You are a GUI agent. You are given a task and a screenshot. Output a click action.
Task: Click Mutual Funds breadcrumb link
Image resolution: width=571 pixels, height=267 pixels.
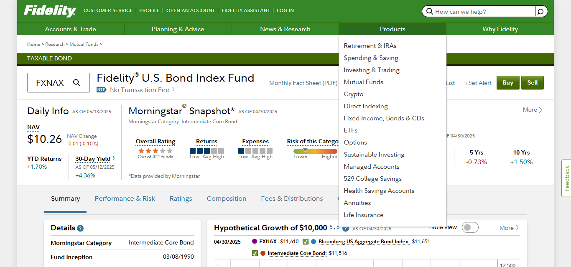[x=84, y=44]
